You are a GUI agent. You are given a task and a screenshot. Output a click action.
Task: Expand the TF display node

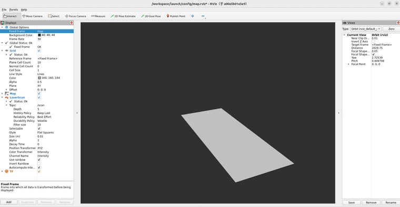[x=2, y=171]
